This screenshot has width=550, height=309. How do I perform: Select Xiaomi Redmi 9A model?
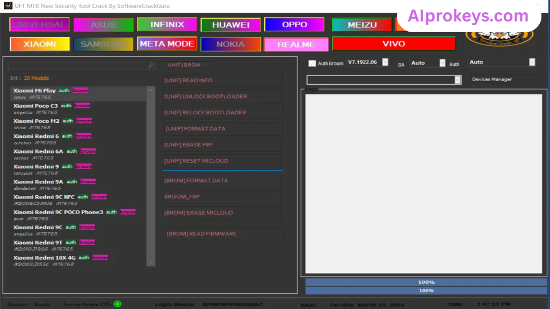[x=78, y=185]
